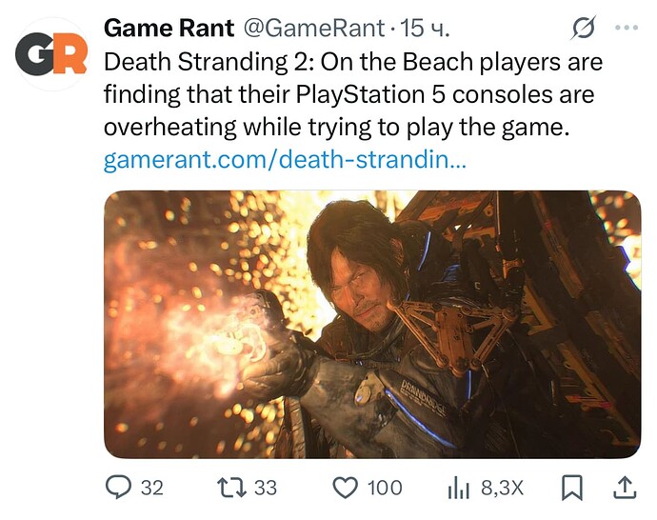657x520 pixels.
Task: Like the post with the heart icon
Action: (345, 488)
